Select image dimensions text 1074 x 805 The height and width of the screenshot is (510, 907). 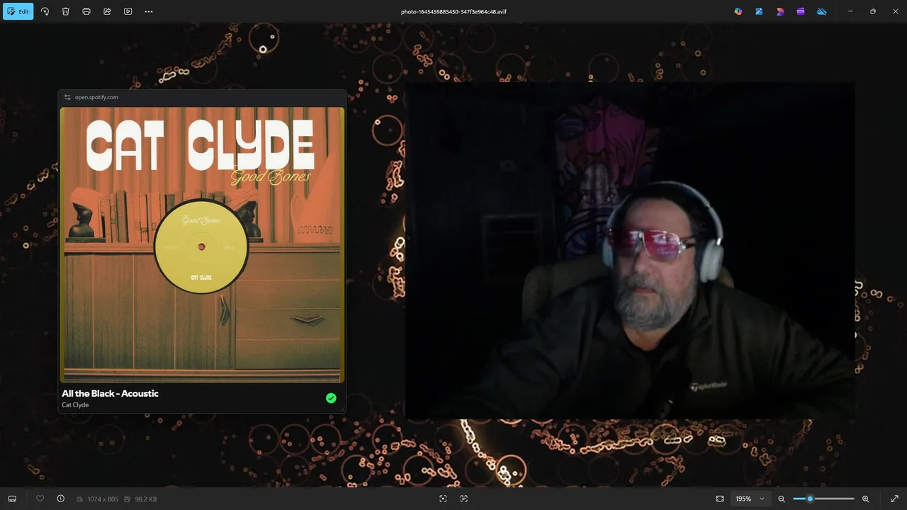coord(103,499)
